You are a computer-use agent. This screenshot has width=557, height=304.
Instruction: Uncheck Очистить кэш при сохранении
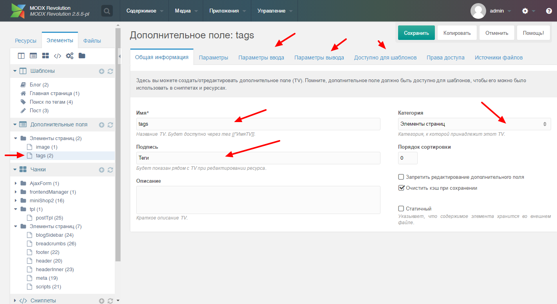click(401, 188)
